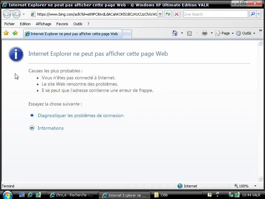Open the Affichage menu
This screenshot has width=265, height=199.
(43, 24)
